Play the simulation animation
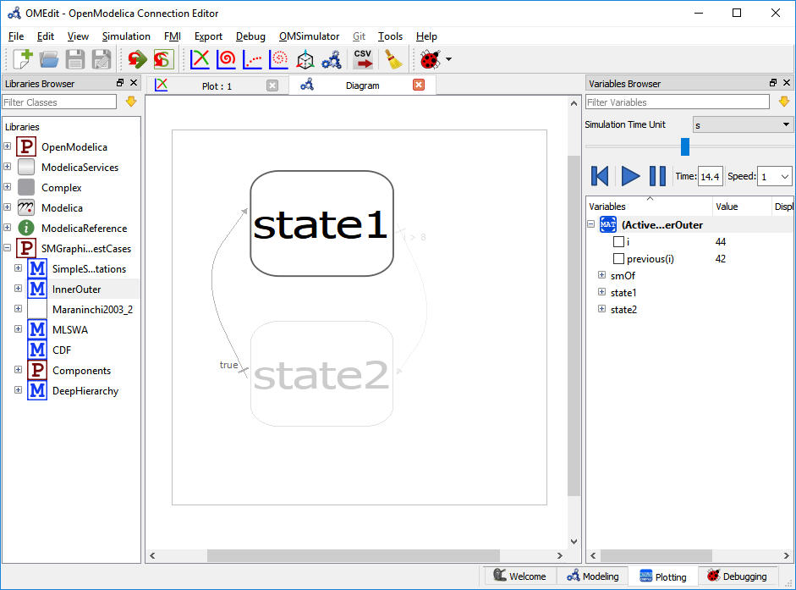The height and width of the screenshot is (590, 796). (629, 176)
